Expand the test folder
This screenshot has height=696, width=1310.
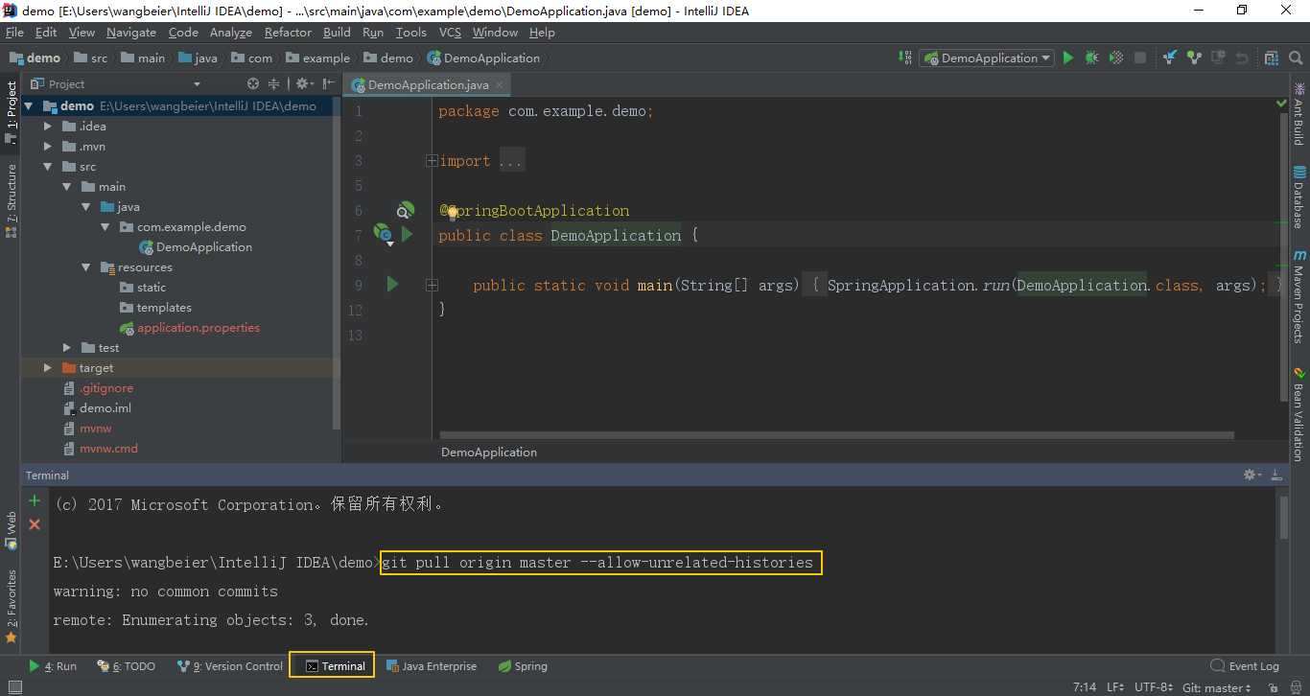(x=67, y=347)
